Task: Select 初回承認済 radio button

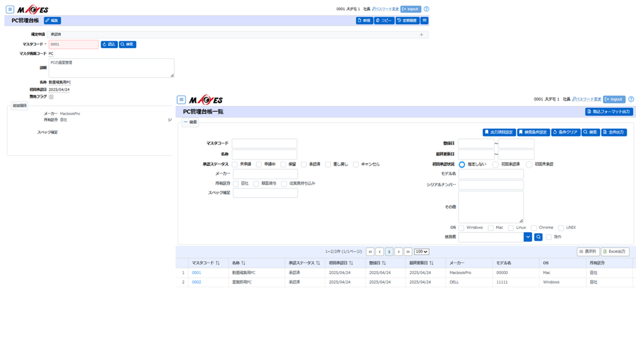Action: click(x=495, y=164)
